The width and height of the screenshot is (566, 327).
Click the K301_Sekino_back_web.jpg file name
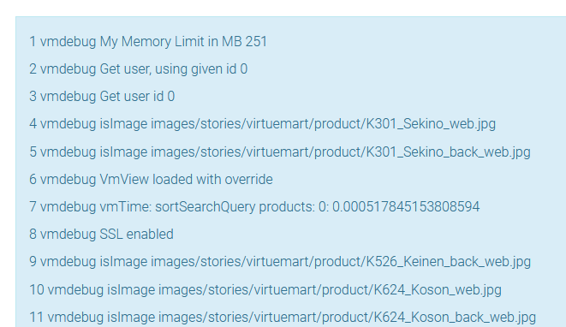click(x=449, y=152)
